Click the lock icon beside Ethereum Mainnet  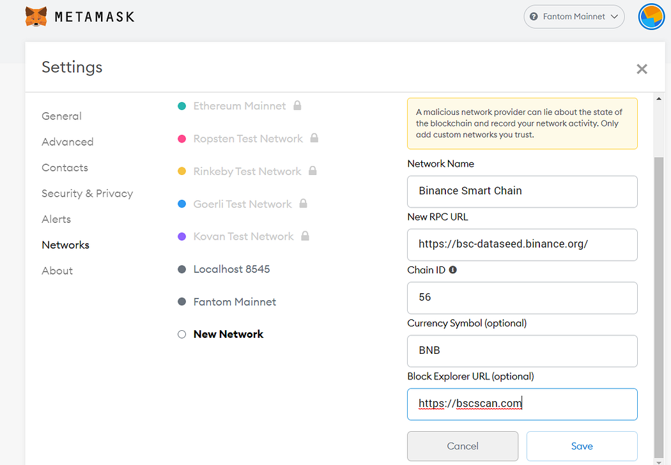(x=297, y=106)
